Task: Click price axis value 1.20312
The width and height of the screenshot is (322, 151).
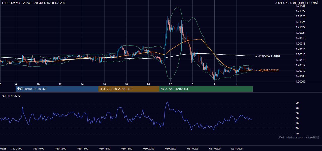Action: [301, 65]
